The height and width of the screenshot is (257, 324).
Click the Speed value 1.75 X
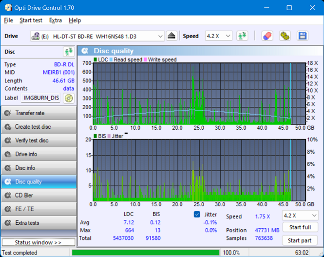pos(263,217)
